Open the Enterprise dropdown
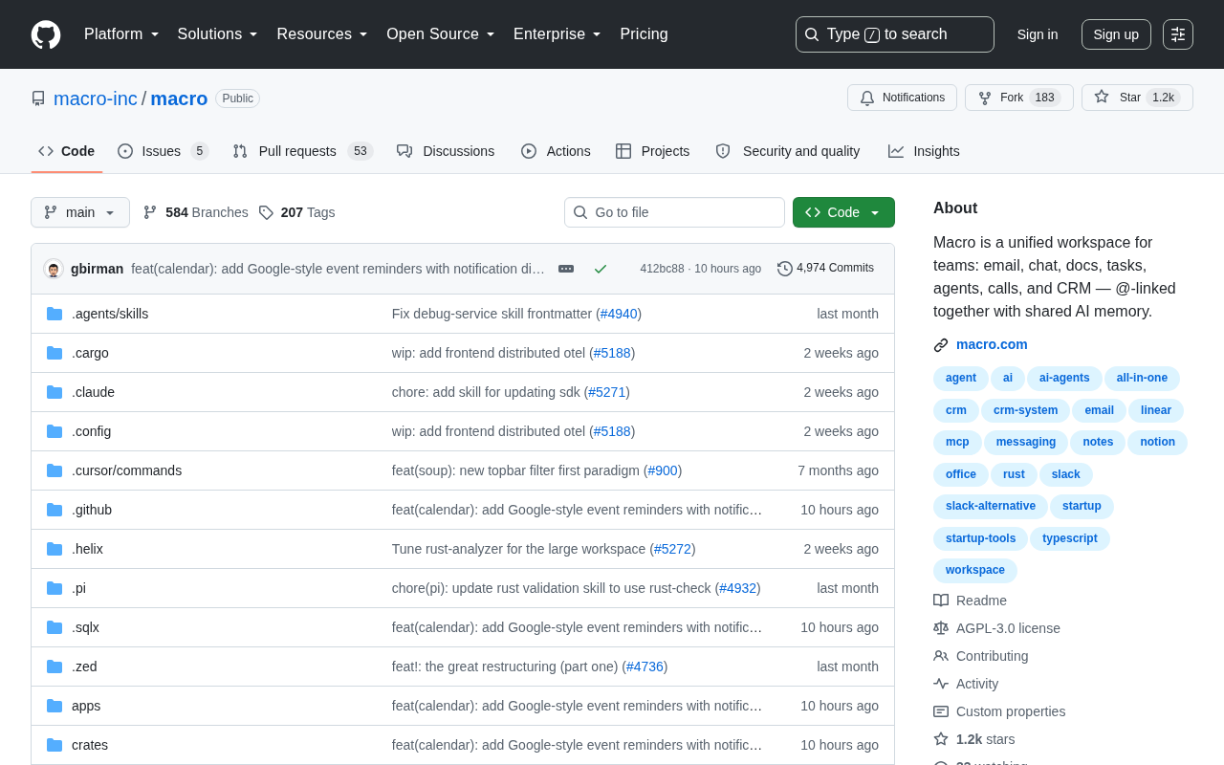This screenshot has height=765, width=1224. (557, 34)
